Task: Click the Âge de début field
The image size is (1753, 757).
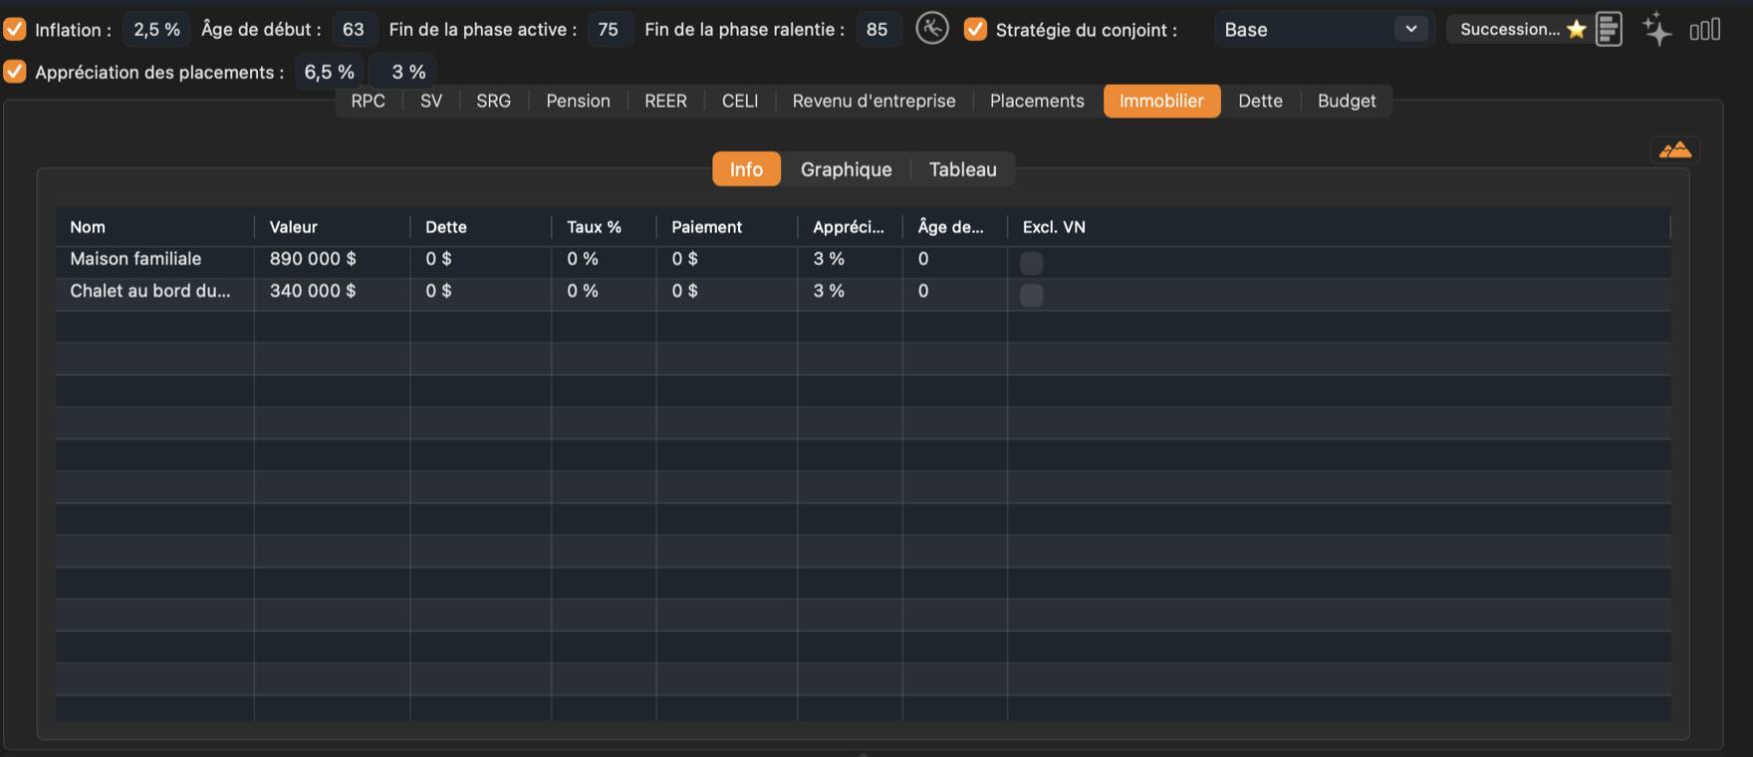Action: tap(354, 29)
